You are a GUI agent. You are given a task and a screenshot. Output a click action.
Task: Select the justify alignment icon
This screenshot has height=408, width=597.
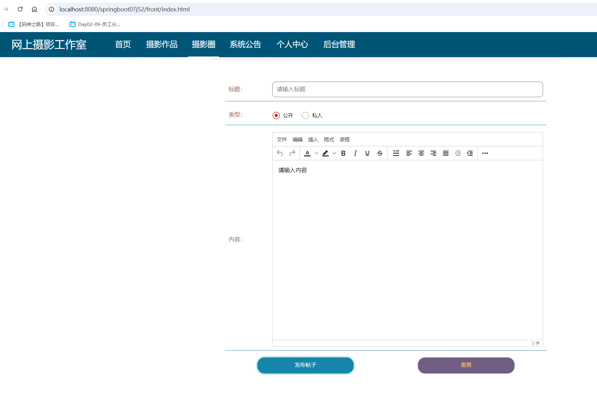pyautogui.click(x=446, y=153)
